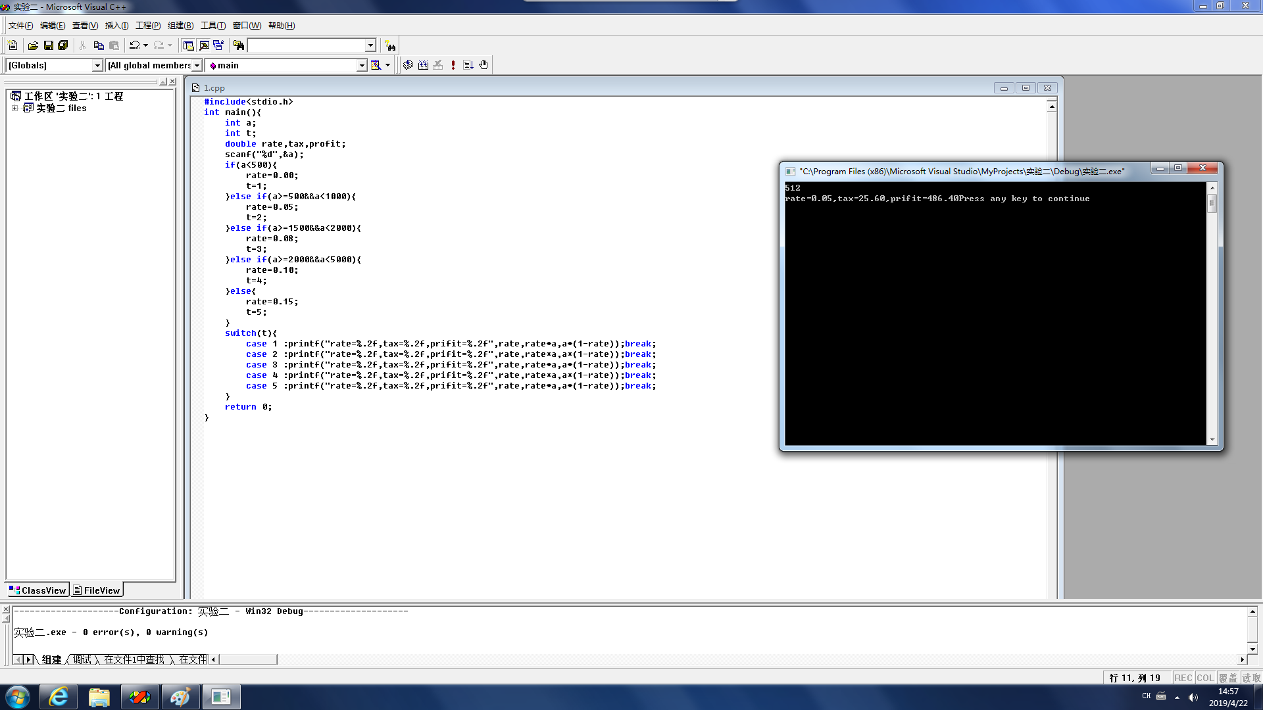Toggle the Output window toolbar button

[x=204, y=45]
